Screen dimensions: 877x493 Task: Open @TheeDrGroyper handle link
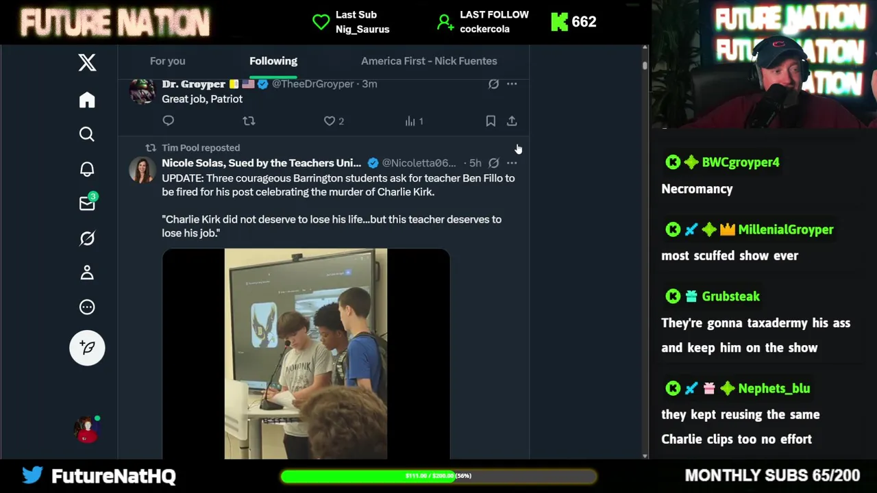[312, 84]
